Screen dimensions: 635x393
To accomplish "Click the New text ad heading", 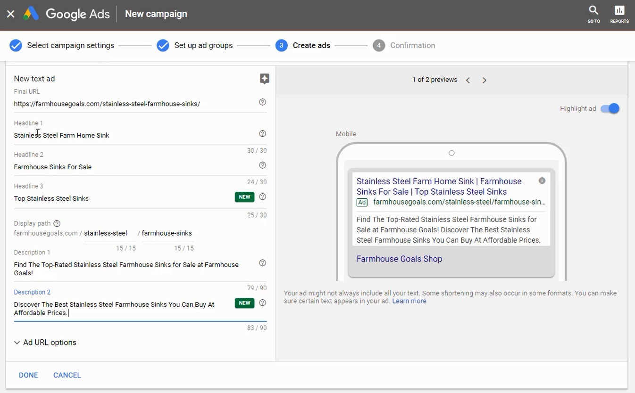I will pyautogui.click(x=34, y=79).
